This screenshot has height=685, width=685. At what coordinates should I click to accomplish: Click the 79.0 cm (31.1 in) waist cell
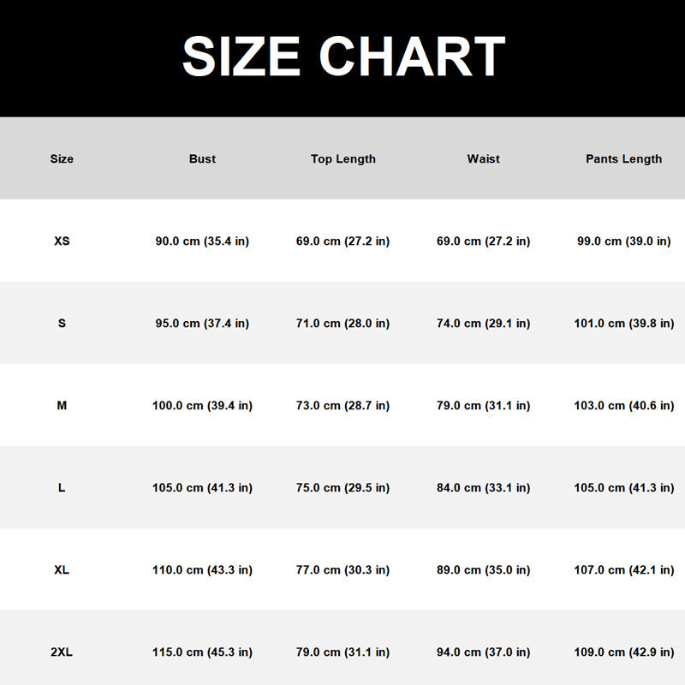point(483,405)
